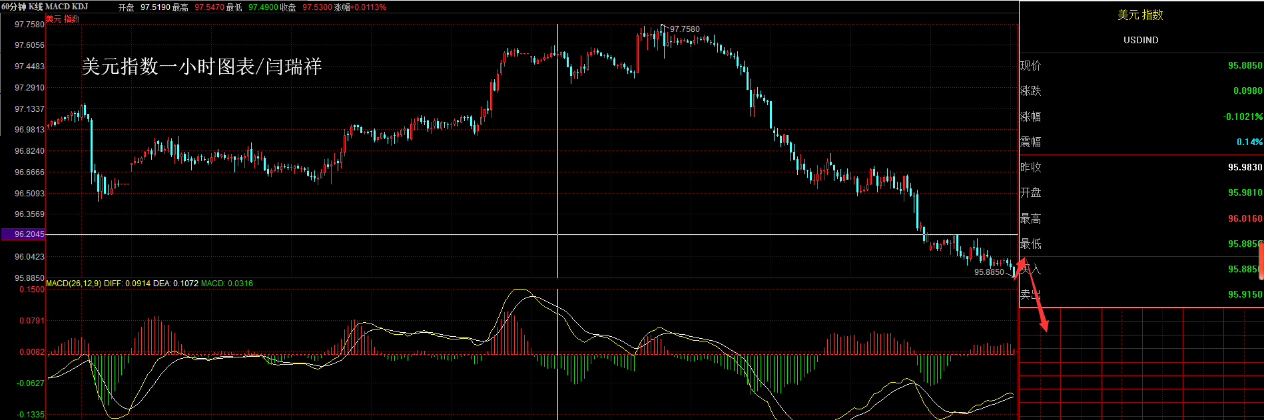This screenshot has height=420, width=1264.
Task: Click the 涨跌 label in quote panel
Action: [x=1030, y=91]
